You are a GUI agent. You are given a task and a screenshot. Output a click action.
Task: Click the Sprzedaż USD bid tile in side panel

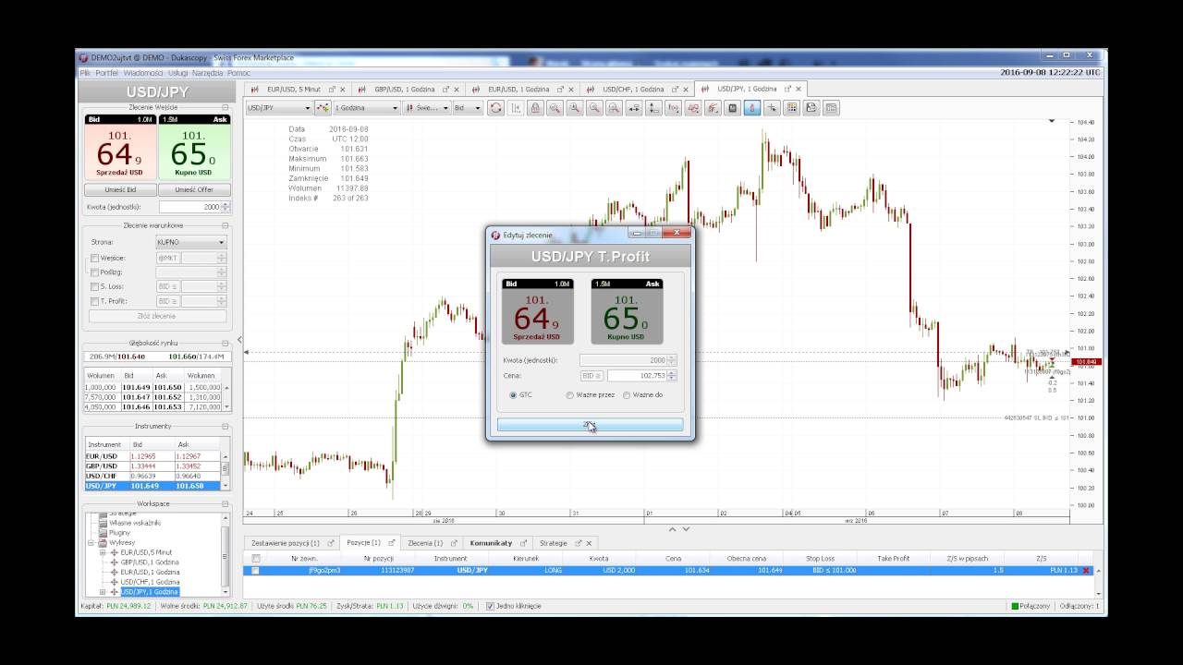(x=120, y=147)
